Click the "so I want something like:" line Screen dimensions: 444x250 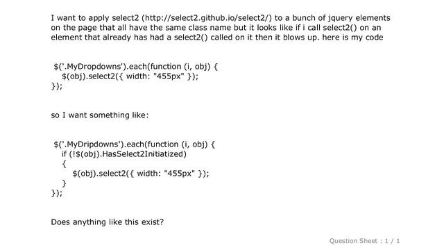100,115
